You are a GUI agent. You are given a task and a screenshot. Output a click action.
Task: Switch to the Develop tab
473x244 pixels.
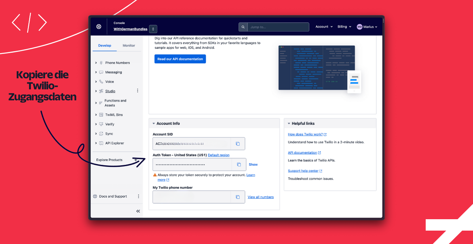pos(104,46)
